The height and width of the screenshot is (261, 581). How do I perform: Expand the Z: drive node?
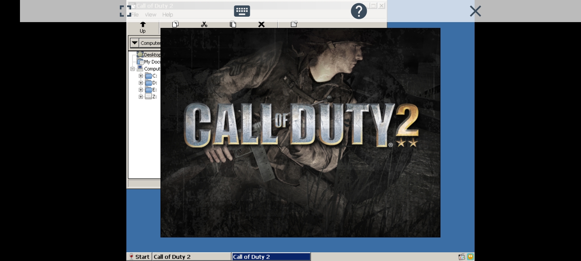(x=141, y=96)
